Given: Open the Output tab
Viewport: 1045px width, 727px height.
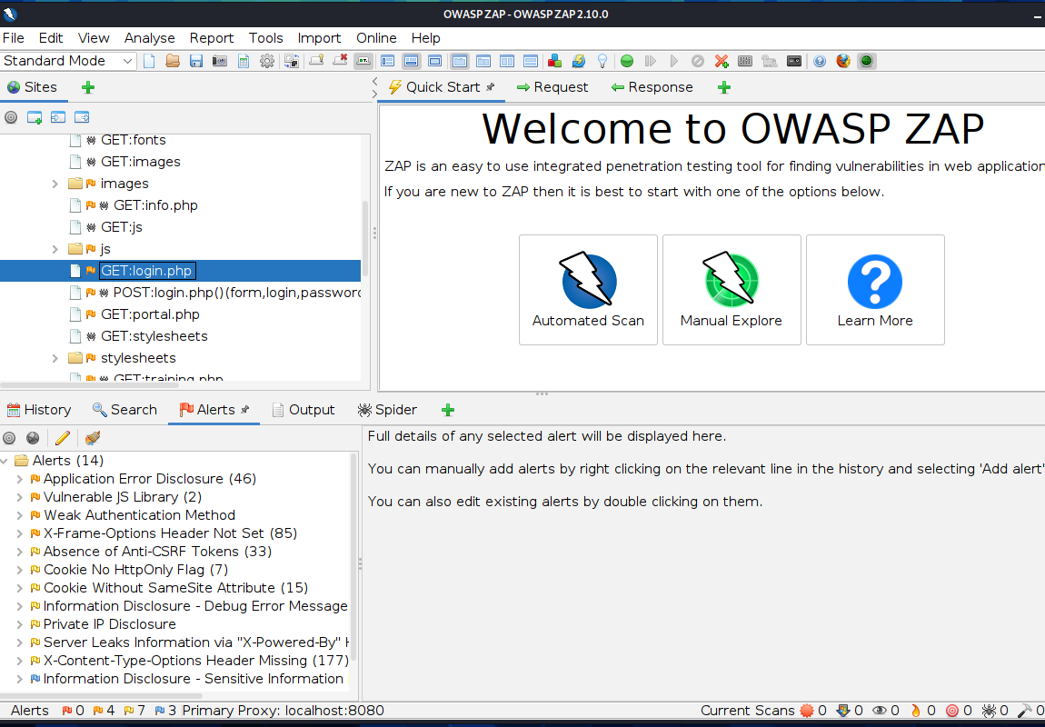Looking at the screenshot, I should click(x=304, y=410).
